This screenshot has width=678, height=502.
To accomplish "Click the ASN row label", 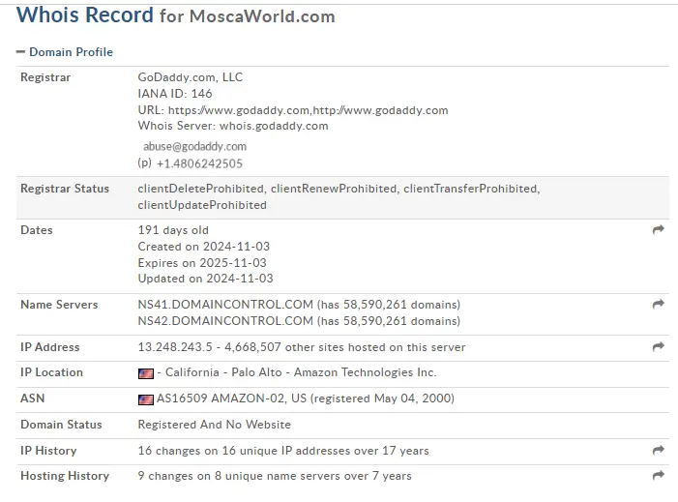I will coord(33,399).
